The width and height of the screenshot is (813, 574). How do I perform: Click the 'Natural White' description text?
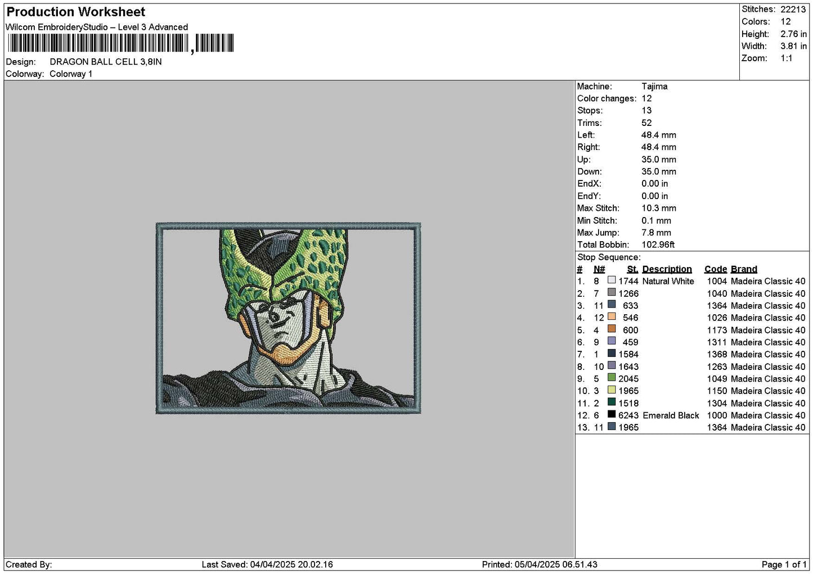pyautogui.click(x=668, y=281)
